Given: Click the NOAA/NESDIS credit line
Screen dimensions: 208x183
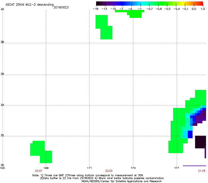Looking at the screenshot, I should tap(121, 181).
